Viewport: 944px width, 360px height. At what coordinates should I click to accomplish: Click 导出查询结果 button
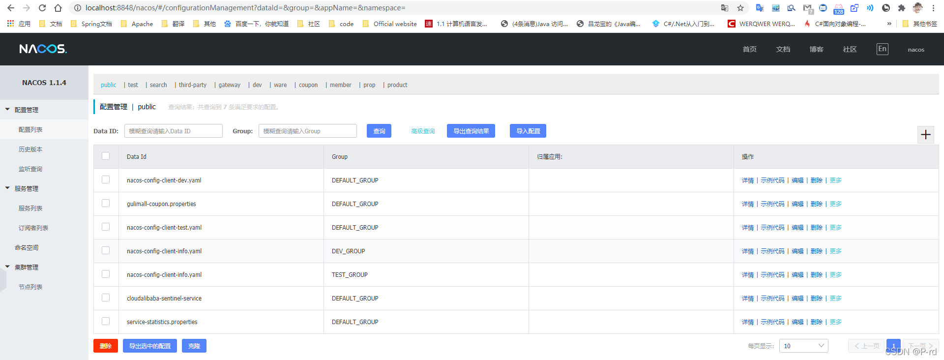coord(471,131)
